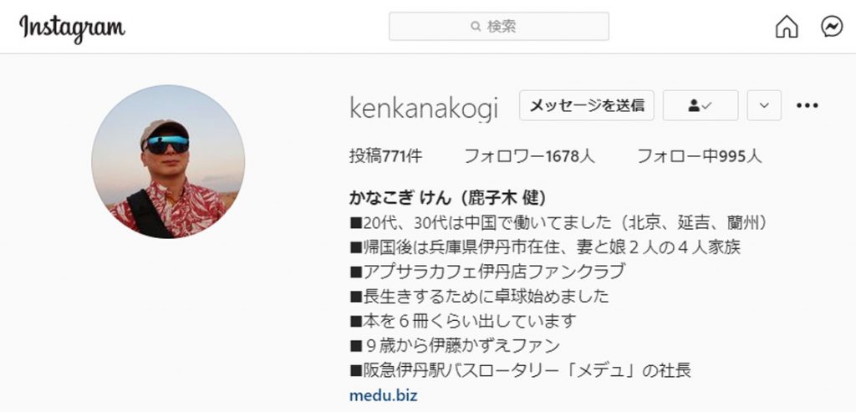The height and width of the screenshot is (412, 856).
Task: Click the bio line about 卓球
Action: tap(479, 297)
